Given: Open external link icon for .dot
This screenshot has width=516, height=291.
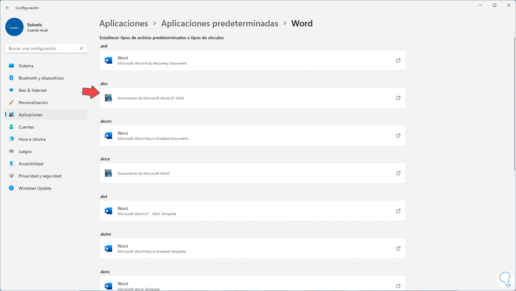Looking at the screenshot, I should (398, 211).
